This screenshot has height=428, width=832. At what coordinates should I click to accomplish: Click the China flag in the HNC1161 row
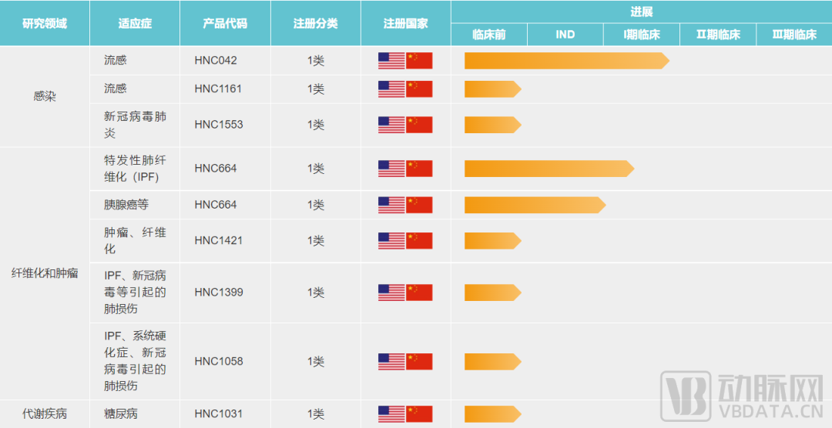419,89
